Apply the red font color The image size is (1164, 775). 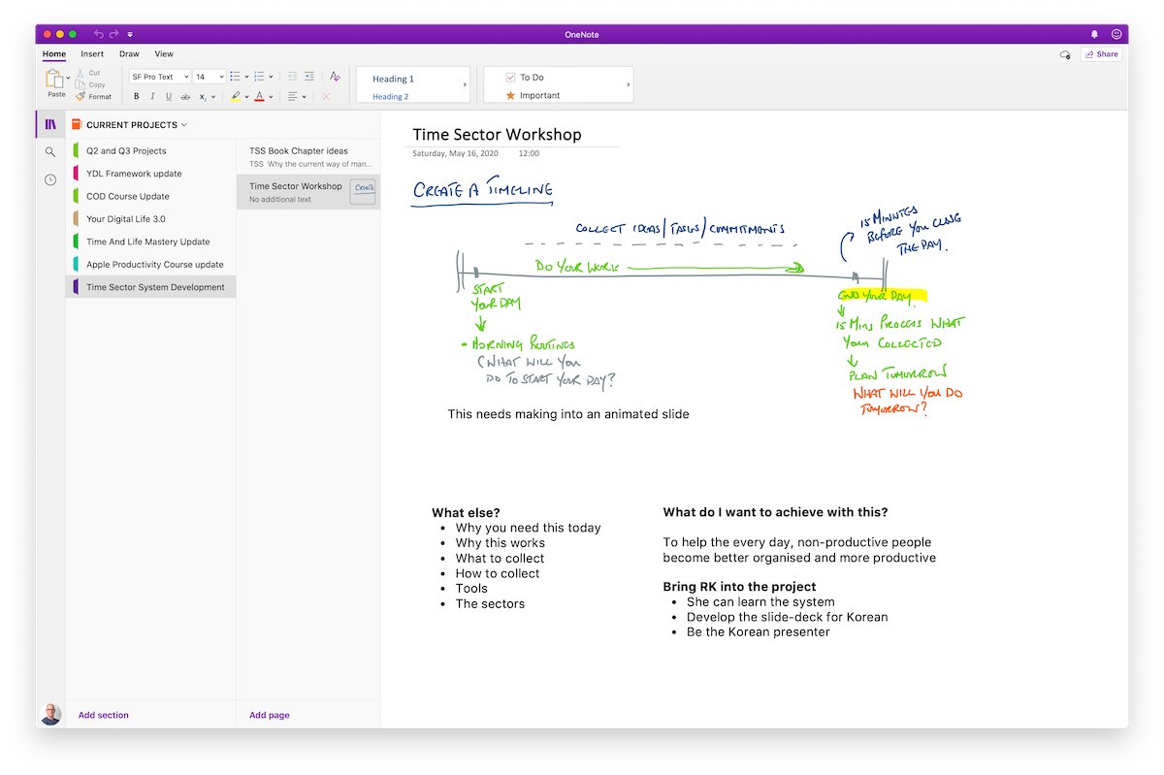point(259,96)
